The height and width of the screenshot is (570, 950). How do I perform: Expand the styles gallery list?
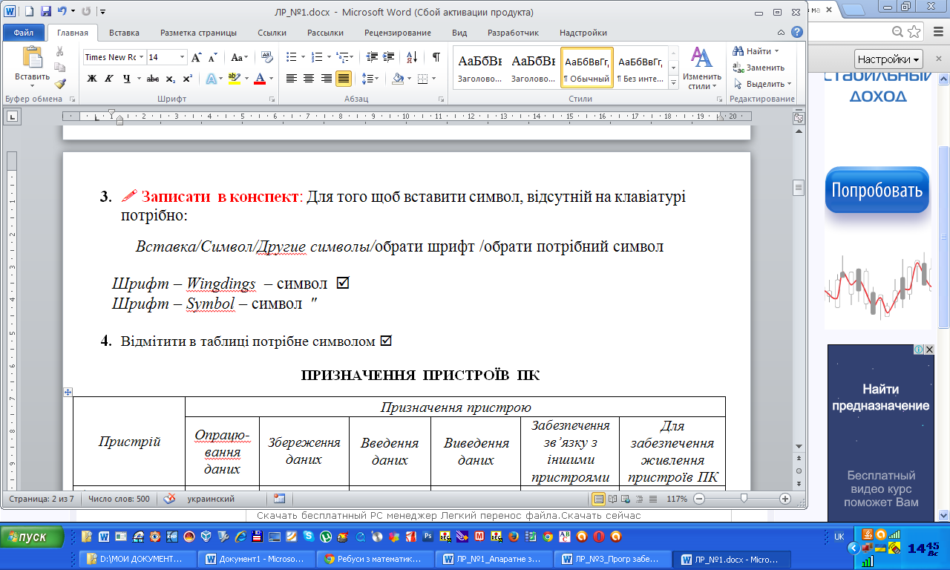[673, 83]
